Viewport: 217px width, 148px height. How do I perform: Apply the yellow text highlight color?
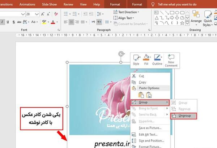point(44,22)
